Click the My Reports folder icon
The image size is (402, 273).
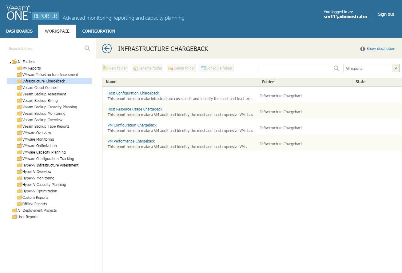coord(19,68)
